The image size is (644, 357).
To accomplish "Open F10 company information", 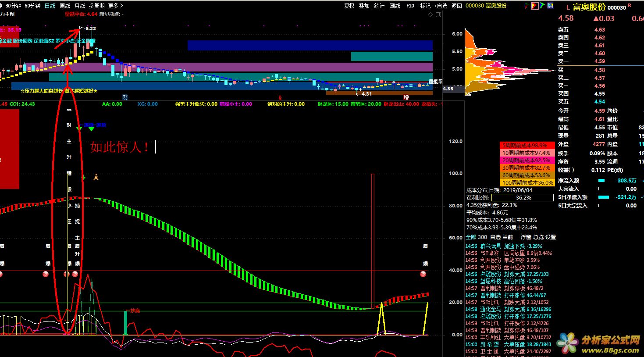I will click(x=410, y=6).
